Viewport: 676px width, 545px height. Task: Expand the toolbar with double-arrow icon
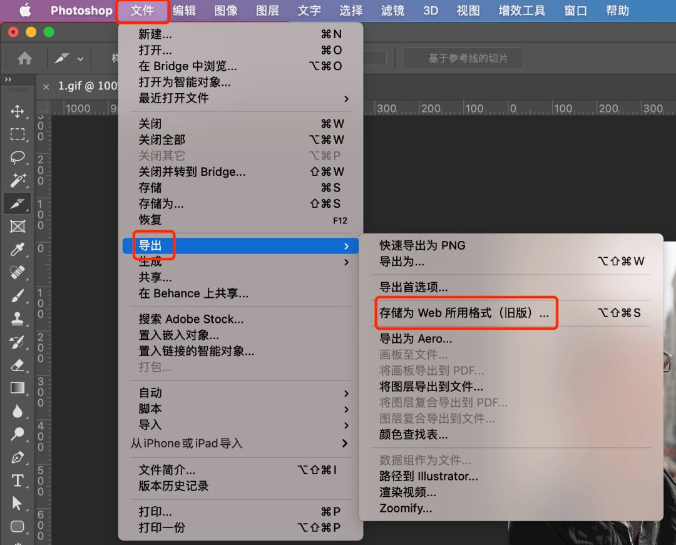[x=8, y=79]
